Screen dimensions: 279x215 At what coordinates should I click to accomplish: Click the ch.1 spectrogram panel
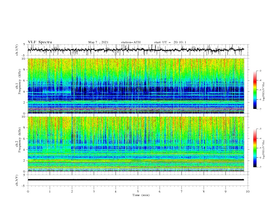tap(136, 86)
